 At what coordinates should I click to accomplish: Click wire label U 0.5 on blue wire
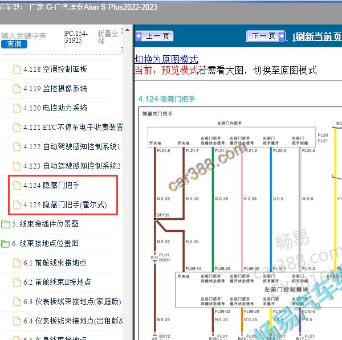[x=278, y=199]
